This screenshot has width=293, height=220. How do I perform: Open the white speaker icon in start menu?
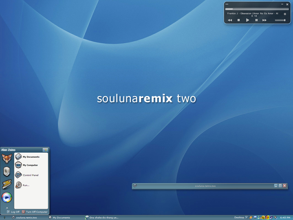pyautogui.click(x=7, y=171)
